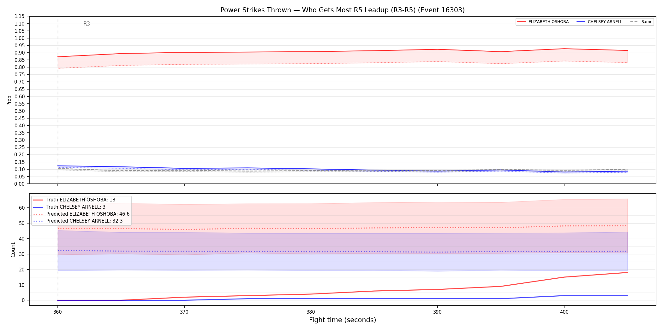663x331 pixels.
Task: Click the 'R3' round label
Action: point(87,24)
